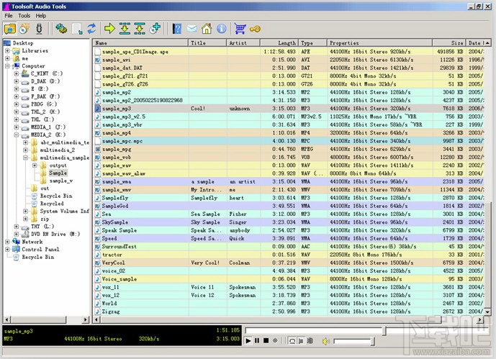Expand the Network tree node
496x359 pixels.
[7, 242]
